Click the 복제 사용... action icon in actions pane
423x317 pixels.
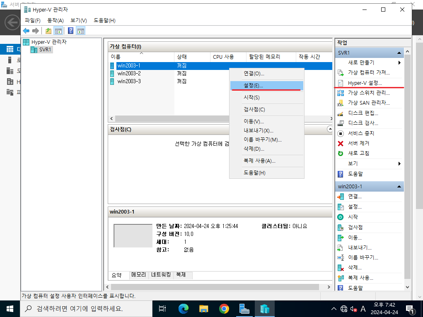[341, 278]
